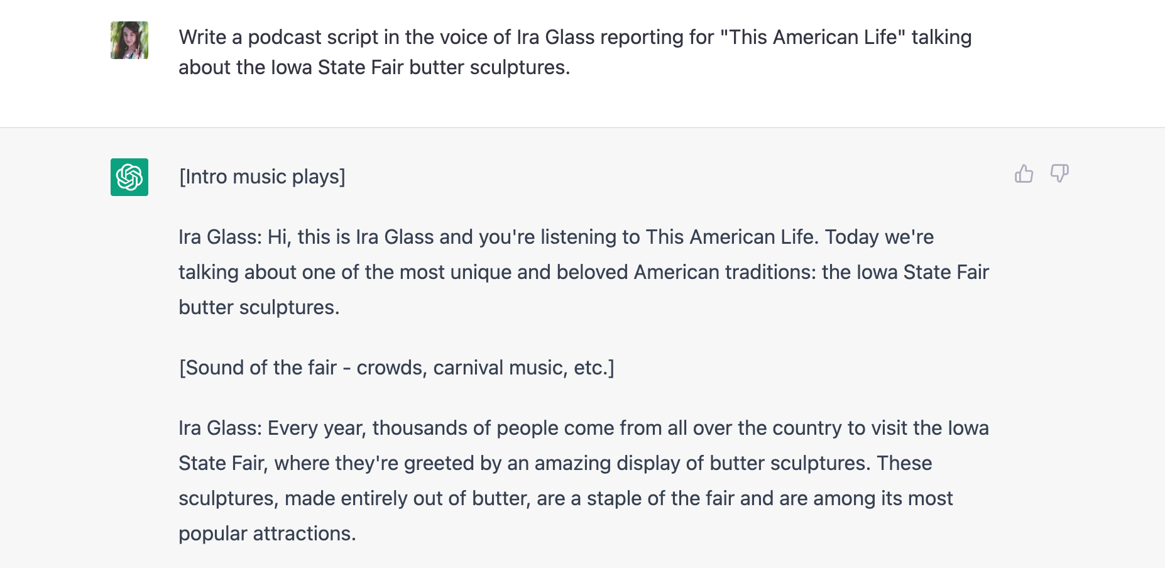Click the user's profile photo avatar

click(x=129, y=40)
